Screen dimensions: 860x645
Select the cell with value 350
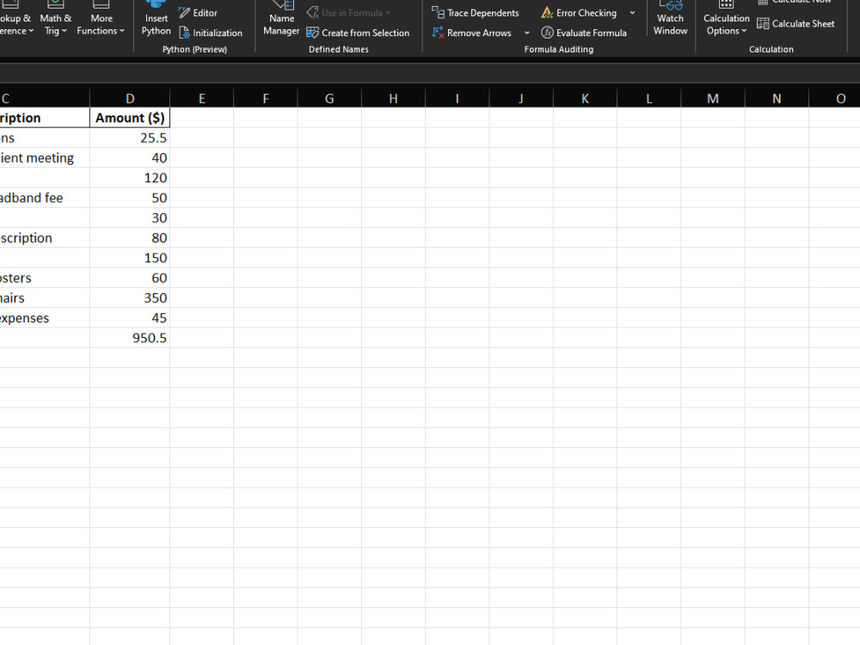point(130,298)
